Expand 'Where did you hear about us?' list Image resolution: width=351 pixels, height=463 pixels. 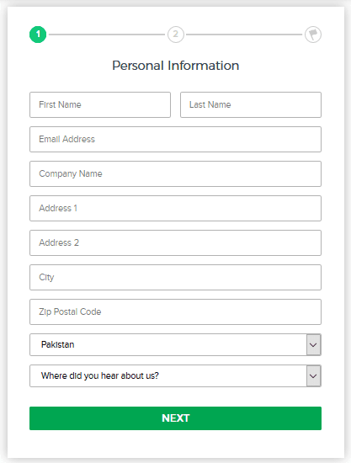[x=175, y=376]
